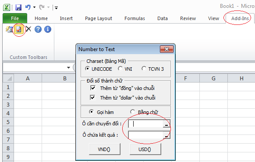Open the Number to Text add-in icon
Image resolution: width=255 pixels, height=162 pixels.
[19, 30]
